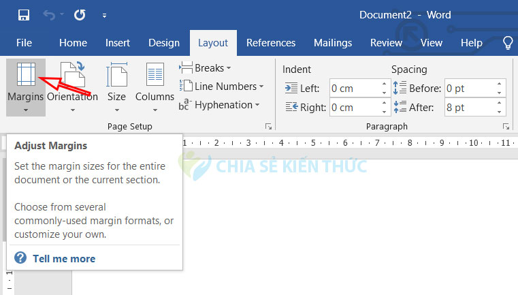518x295 pixels.
Task: Click the Tell me more link
Action: [x=64, y=259]
